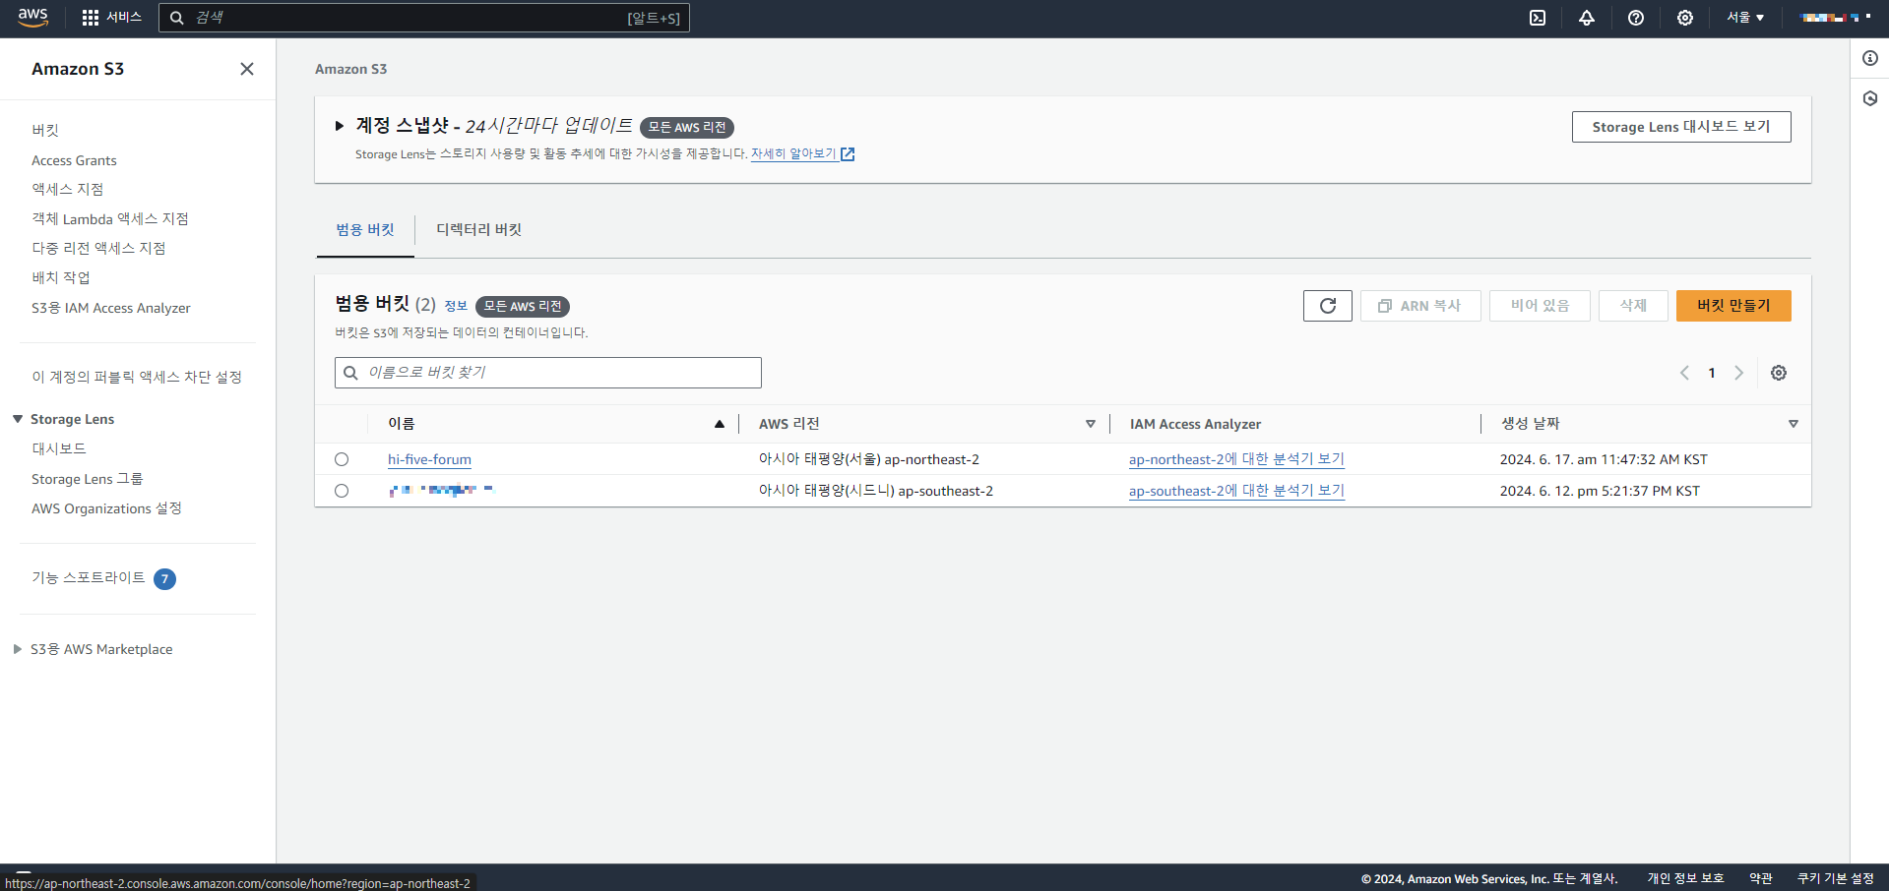Click the 개인 정보 보호 footer link
The height and width of the screenshot is (891, 1889).
click(x=1685, y=878)
